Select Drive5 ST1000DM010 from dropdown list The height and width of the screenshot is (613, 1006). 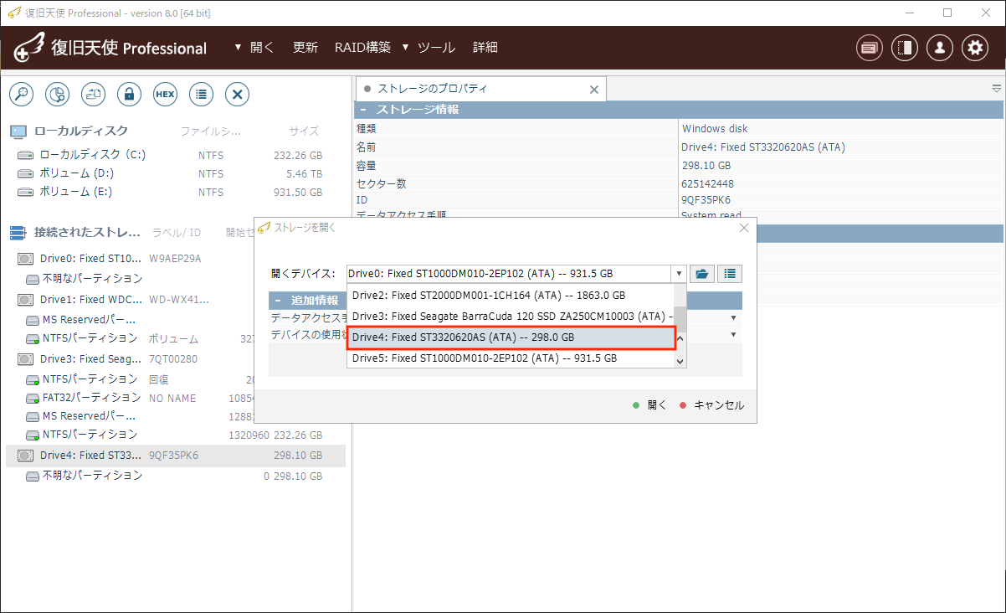click(511, 358)
